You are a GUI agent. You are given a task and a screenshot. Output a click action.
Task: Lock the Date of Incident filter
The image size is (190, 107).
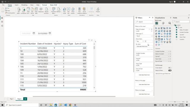(152, 29)
